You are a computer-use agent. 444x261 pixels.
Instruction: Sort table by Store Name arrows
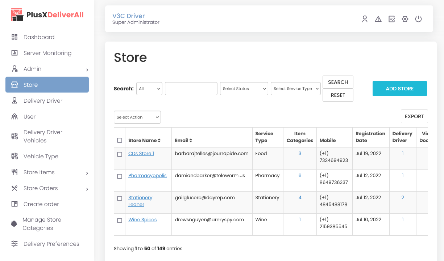pyautogui.click(x=159, y=141)
